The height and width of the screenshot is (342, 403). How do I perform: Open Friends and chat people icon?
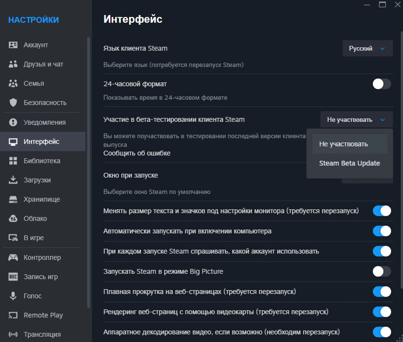(13, 64)
